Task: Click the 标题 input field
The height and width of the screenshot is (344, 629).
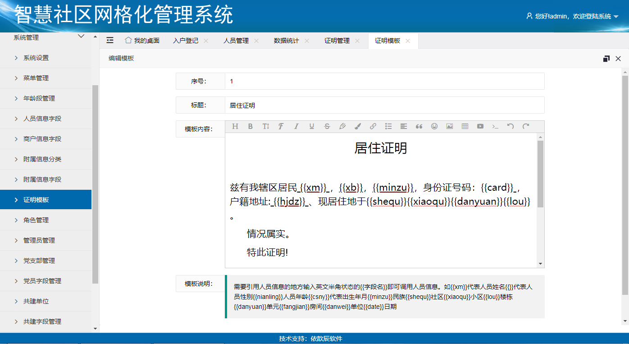Action: click(x=384, y=105)
